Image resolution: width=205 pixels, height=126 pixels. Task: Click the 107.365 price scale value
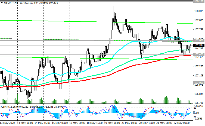click(x=199, y=57)
